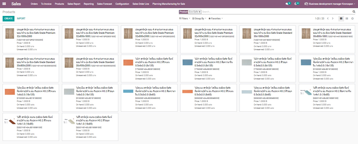Open the Configuration menu
358x144 pixels.
click(122, 4)
